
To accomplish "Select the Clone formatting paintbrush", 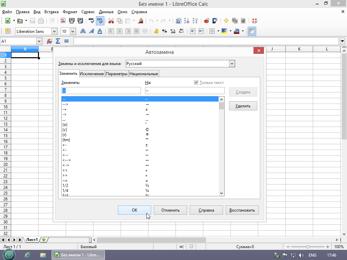I will pyautogui.click(x=140, y=21).
